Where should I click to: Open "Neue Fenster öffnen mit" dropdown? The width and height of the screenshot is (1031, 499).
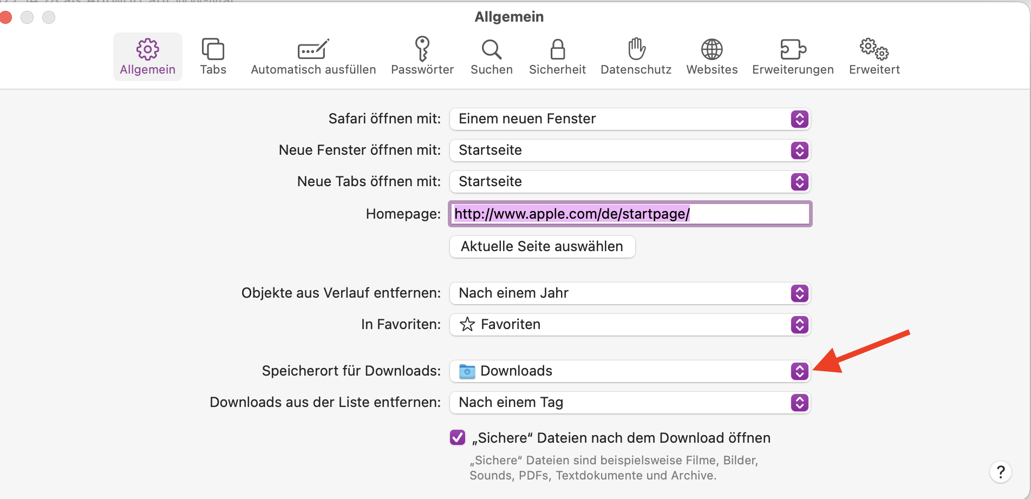630,150
